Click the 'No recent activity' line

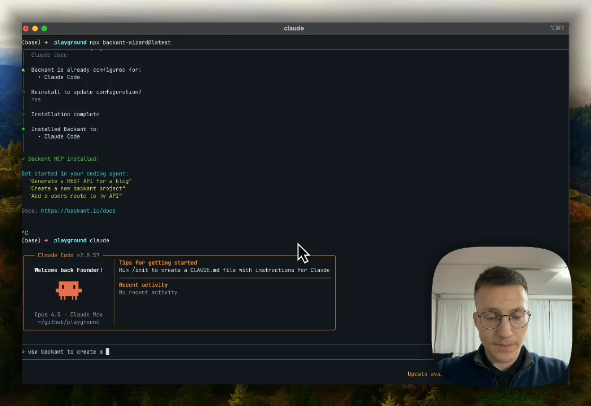pyautogui.click(x=148, y=292)
